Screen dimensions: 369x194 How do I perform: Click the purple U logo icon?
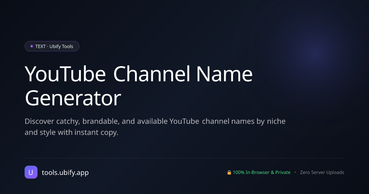[31, 172]
